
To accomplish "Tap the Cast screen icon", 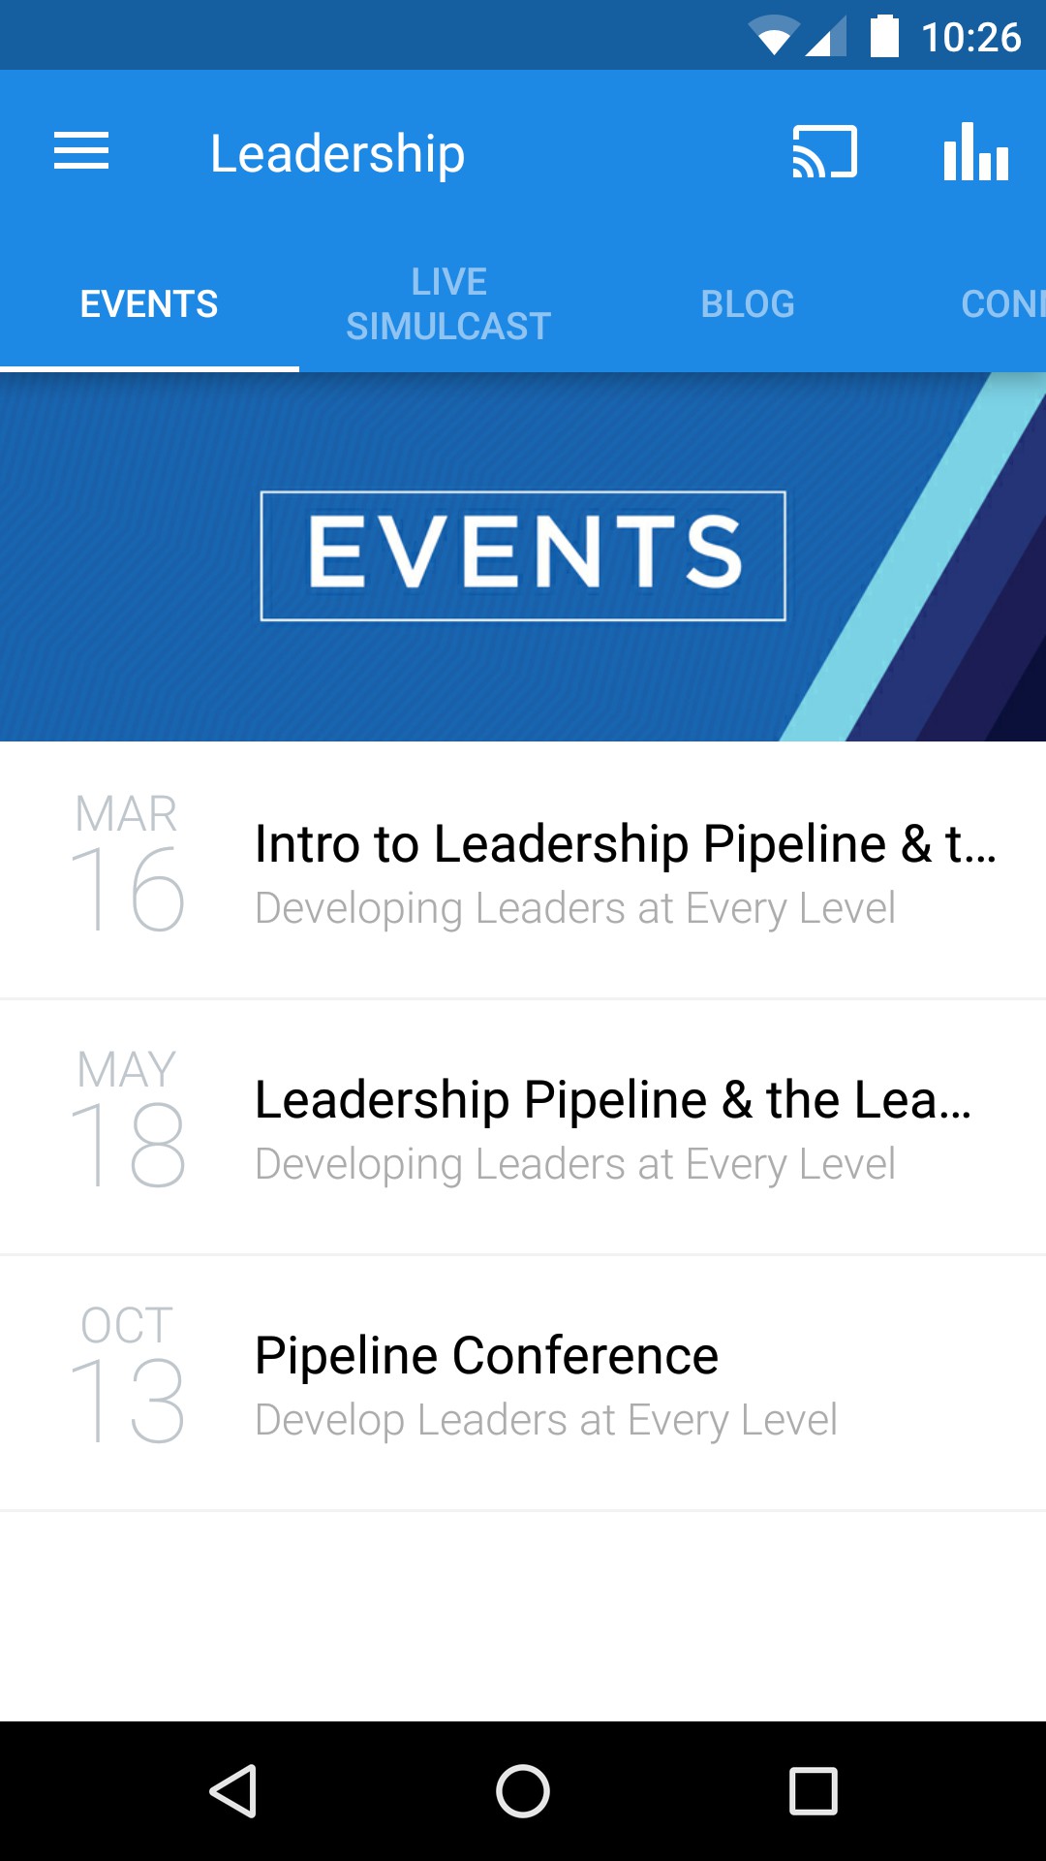I will (824, 152).
